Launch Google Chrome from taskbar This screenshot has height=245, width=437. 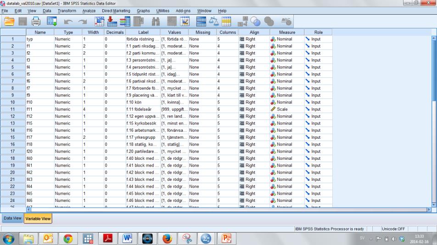click(x=68, y=239)
